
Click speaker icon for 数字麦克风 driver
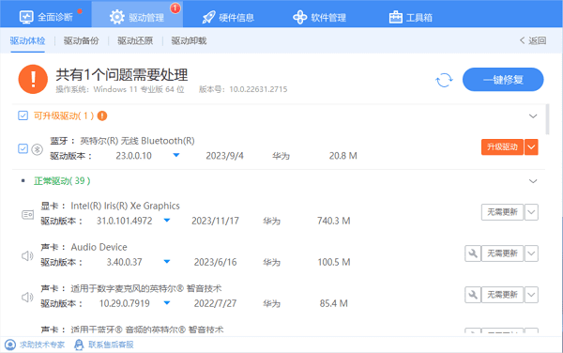(x=27, y=298)
